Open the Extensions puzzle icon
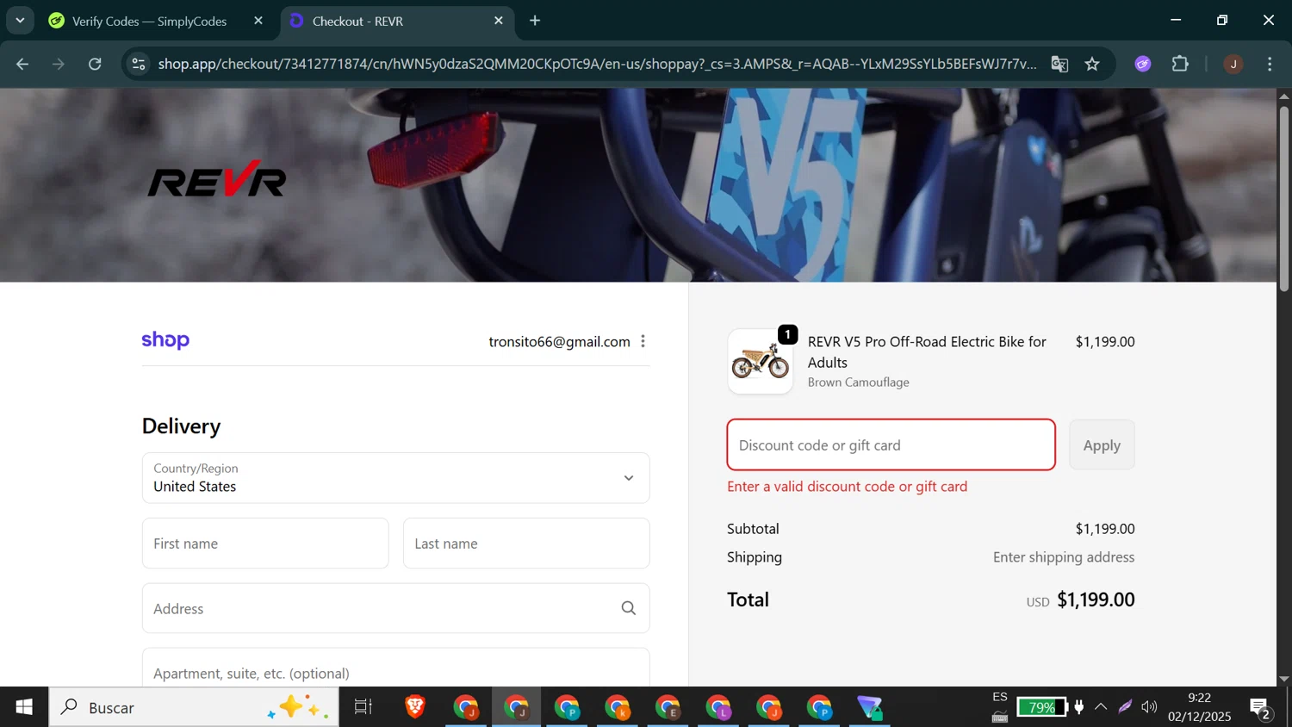Viewport: 1292px width, 727px height. [1180, 64]
